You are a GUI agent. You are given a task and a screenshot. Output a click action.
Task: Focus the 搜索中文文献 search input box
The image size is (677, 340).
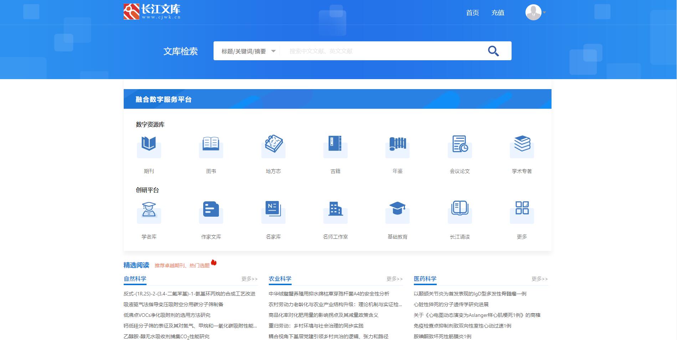381,51
